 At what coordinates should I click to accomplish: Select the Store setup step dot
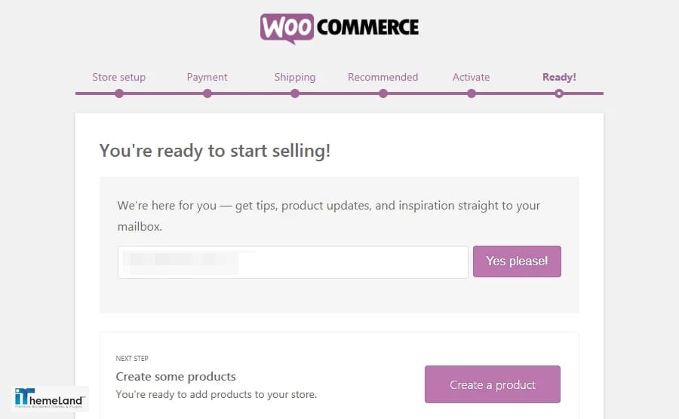coord(119,93)
